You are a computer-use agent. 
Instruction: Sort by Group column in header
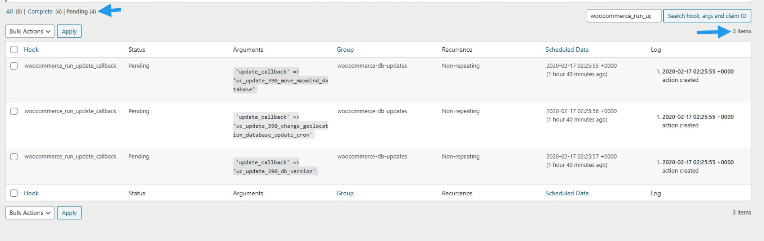pos(345,50)
